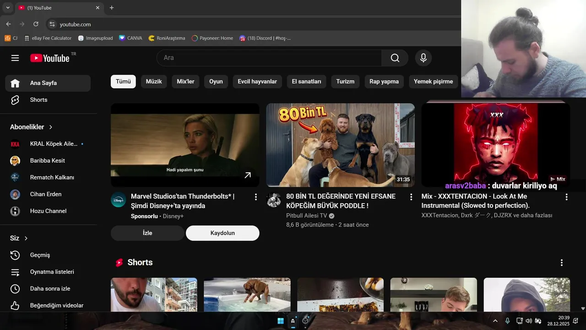Select the Yemek pişirme filter chip
The width and height of the screenshot is (586, 330).
433,82
